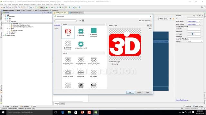Select the Logo drawable thumbnail
Screen dimensions: 206x115
pyautogui.click(x=68, y=32)
